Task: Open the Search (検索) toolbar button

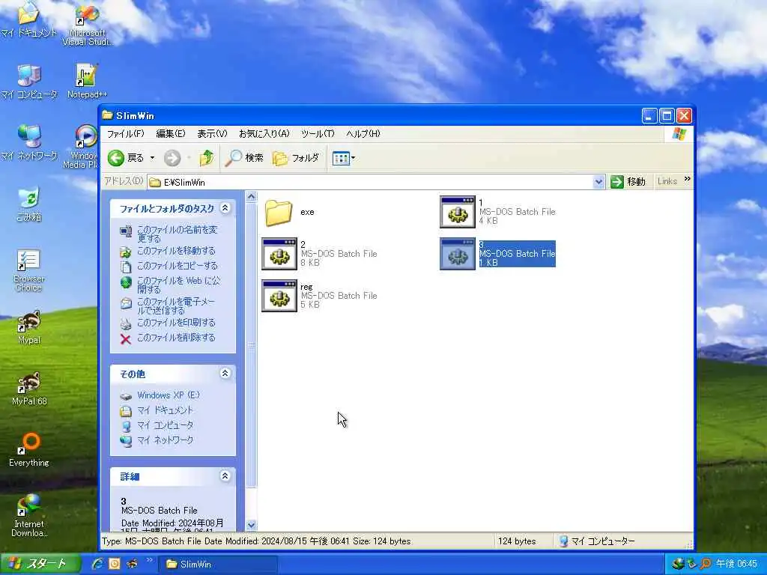Action: pyautogui.click(x=244, y=158)
